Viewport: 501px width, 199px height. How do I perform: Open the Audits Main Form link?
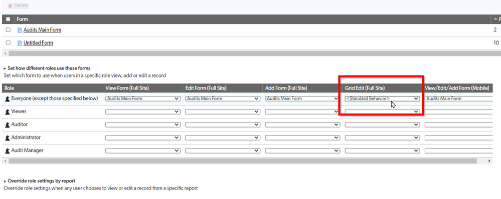tap(42, 29)
